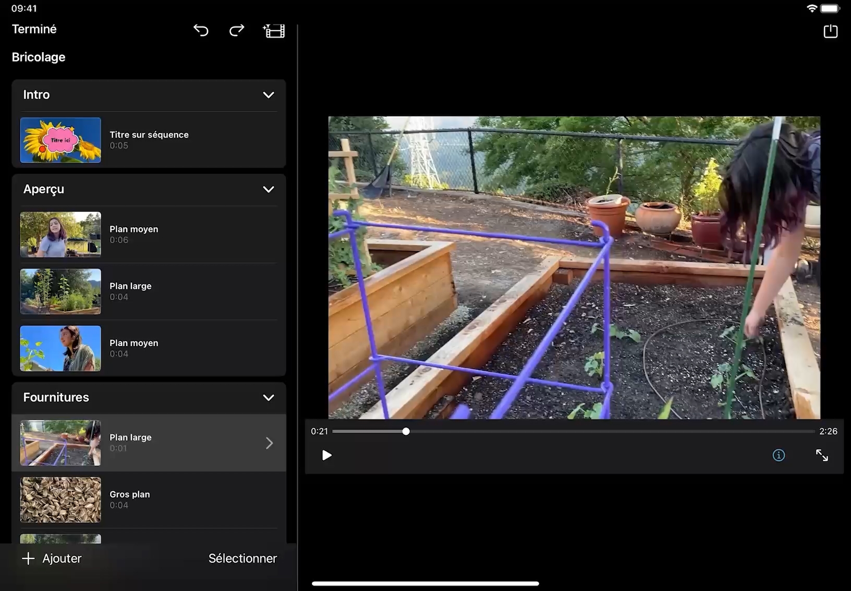Open the info button under preview
This screenshot has width=851, height=591.
click(779, 455)
